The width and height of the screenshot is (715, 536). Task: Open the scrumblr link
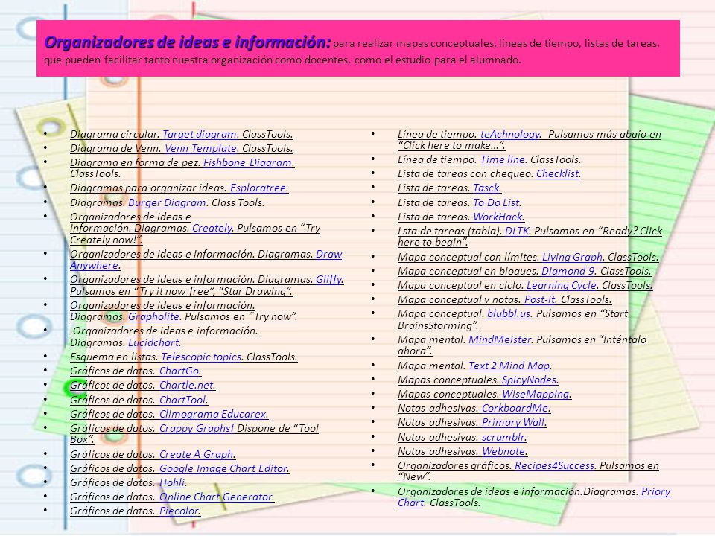[x=503, y=437]
